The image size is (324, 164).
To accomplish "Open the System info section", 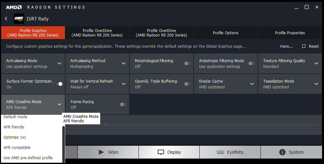I will click(291, 152).
